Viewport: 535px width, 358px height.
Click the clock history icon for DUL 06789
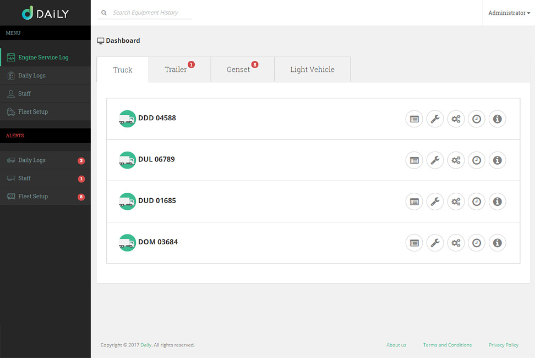point(477,160)
